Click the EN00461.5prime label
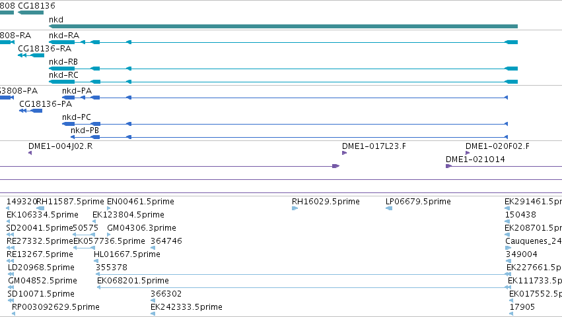Viewport: 562px width, 317px height. pyautogui.click(x=141, y=202)
